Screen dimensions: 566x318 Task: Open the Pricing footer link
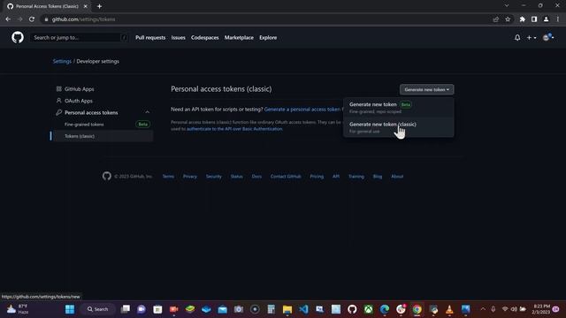click(317, 177)
